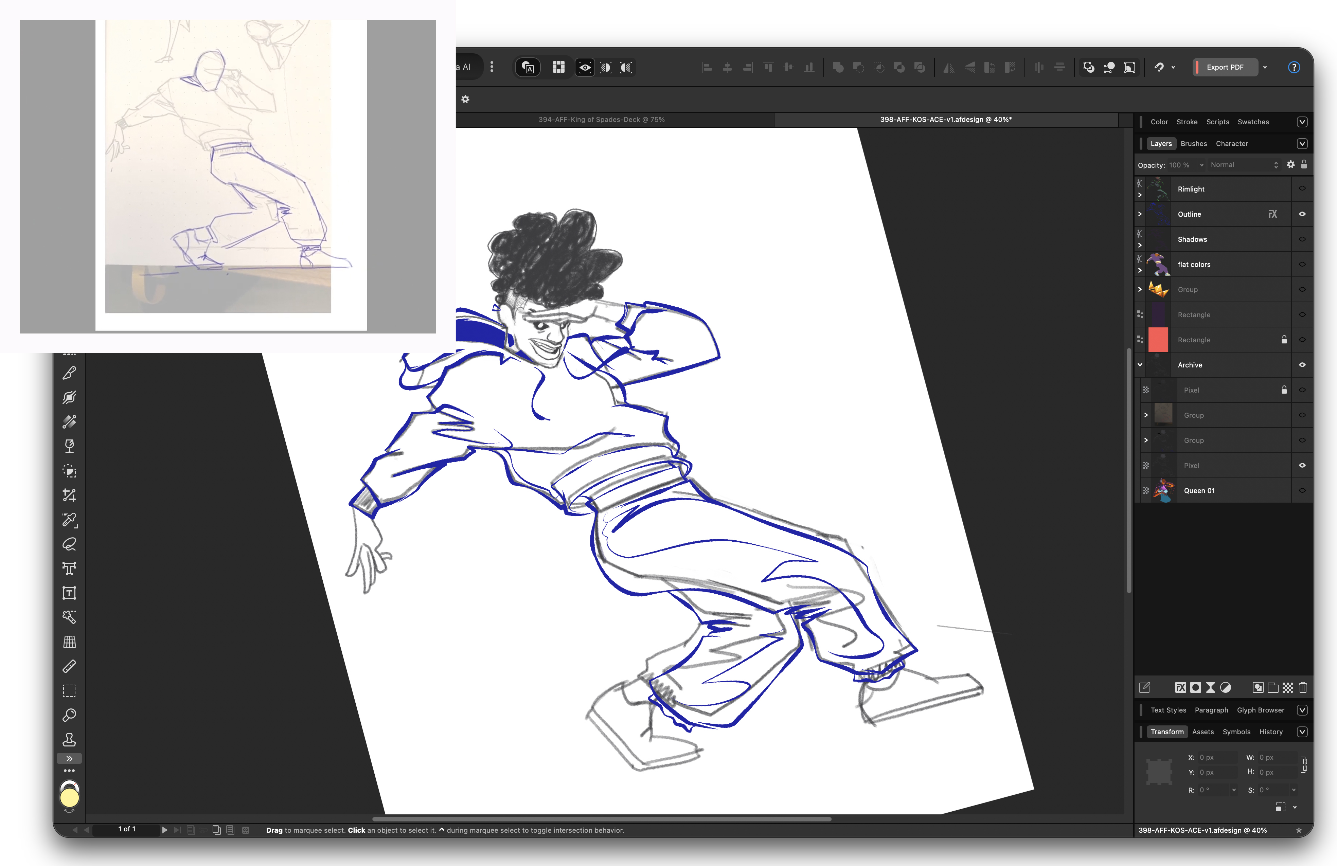1337x866 pixels.
Task: Click the grid view icon in top toolbar
Action: [x=558, y=67]
